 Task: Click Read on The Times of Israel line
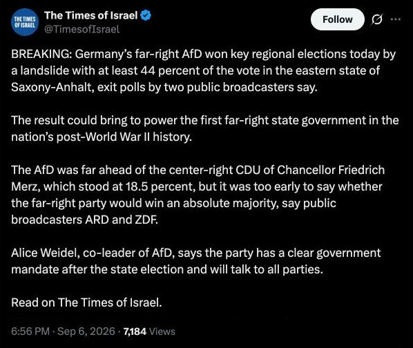86,302
